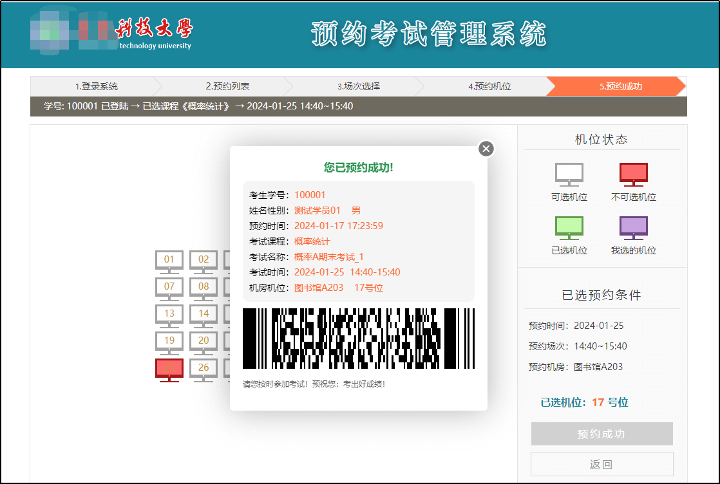720x484 pixels.
Task: Select seat 13 monitor icon
Action: pyautogui.click(x=169, y=316)
